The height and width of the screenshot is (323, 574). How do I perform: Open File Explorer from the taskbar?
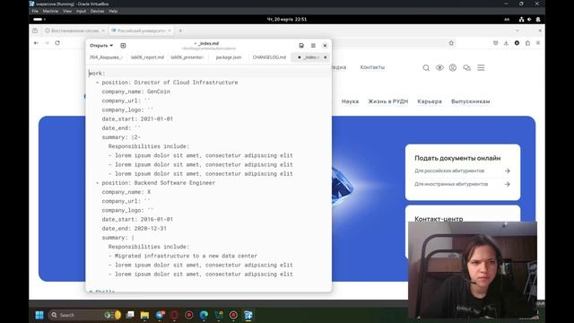click(144, 315)
